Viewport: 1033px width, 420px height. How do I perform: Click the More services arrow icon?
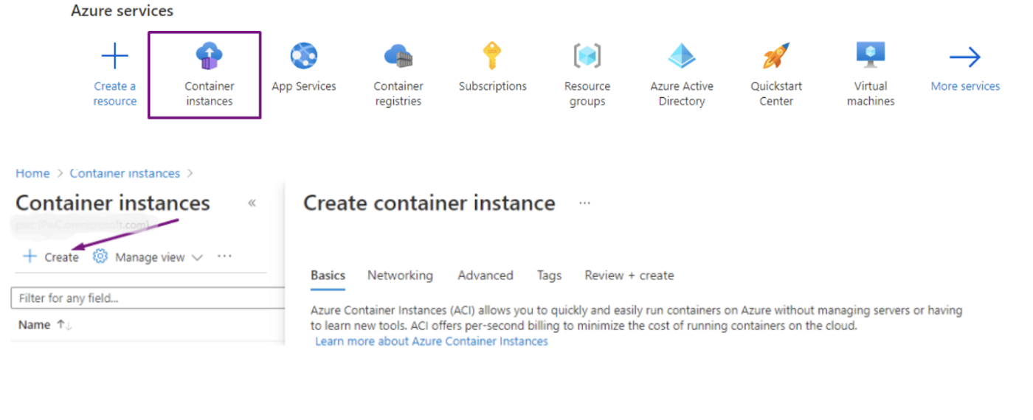click(x=965, y=57)
